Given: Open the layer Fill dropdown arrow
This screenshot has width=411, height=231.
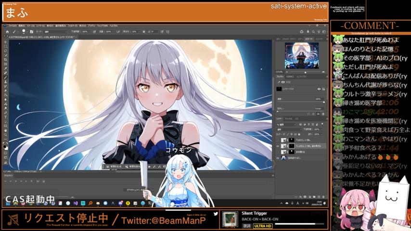Looking at the screenshot, I should [322, 134].
